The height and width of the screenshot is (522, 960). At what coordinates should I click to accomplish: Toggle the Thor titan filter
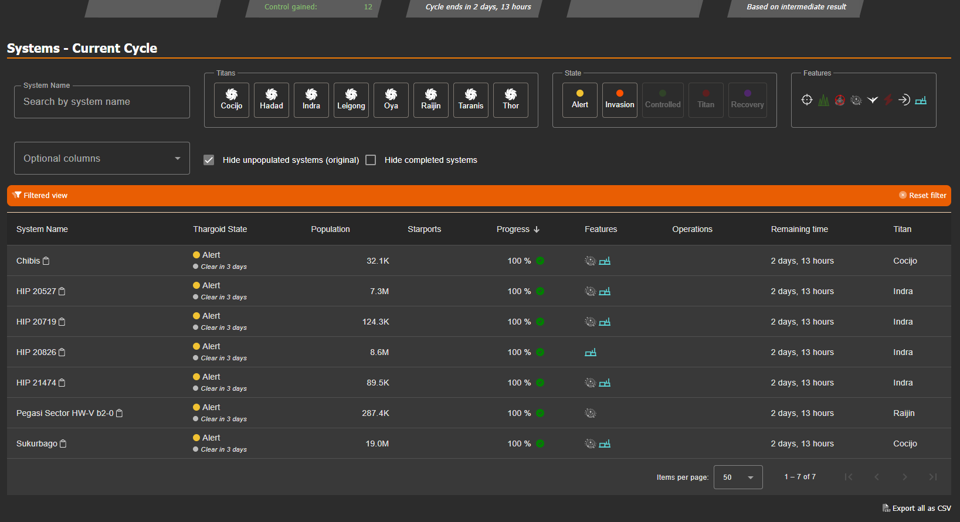(511, 100)
